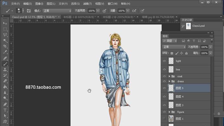Hide layer 图层 4
224x126 pixels.
tap(164, 97)
